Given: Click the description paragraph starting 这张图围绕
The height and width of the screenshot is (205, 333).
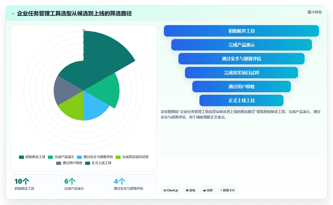Looking at the screenshot, I should (241, 115).
